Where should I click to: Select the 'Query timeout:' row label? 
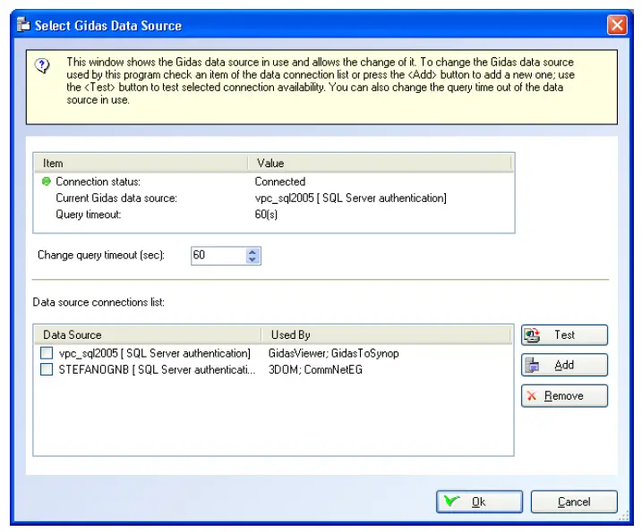(89, 215)
